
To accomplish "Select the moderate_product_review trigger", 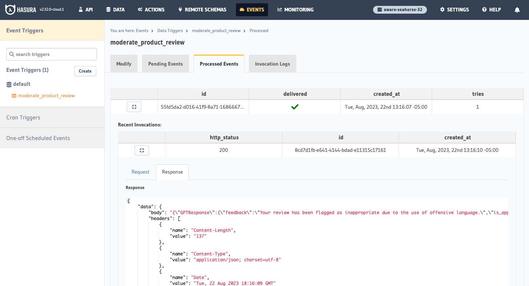I will [x=46, y=95].
